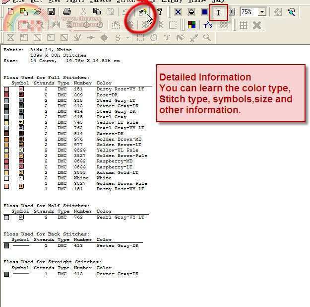Toggle the Information view (I button)

(219, 13)
